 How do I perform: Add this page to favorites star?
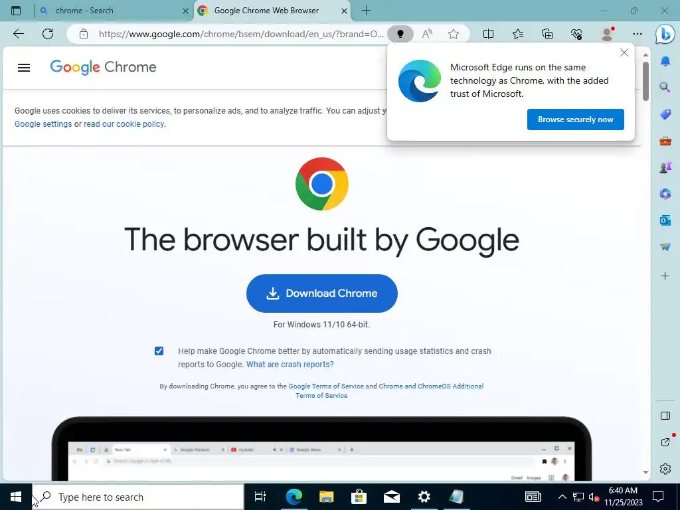coord(454,34)
